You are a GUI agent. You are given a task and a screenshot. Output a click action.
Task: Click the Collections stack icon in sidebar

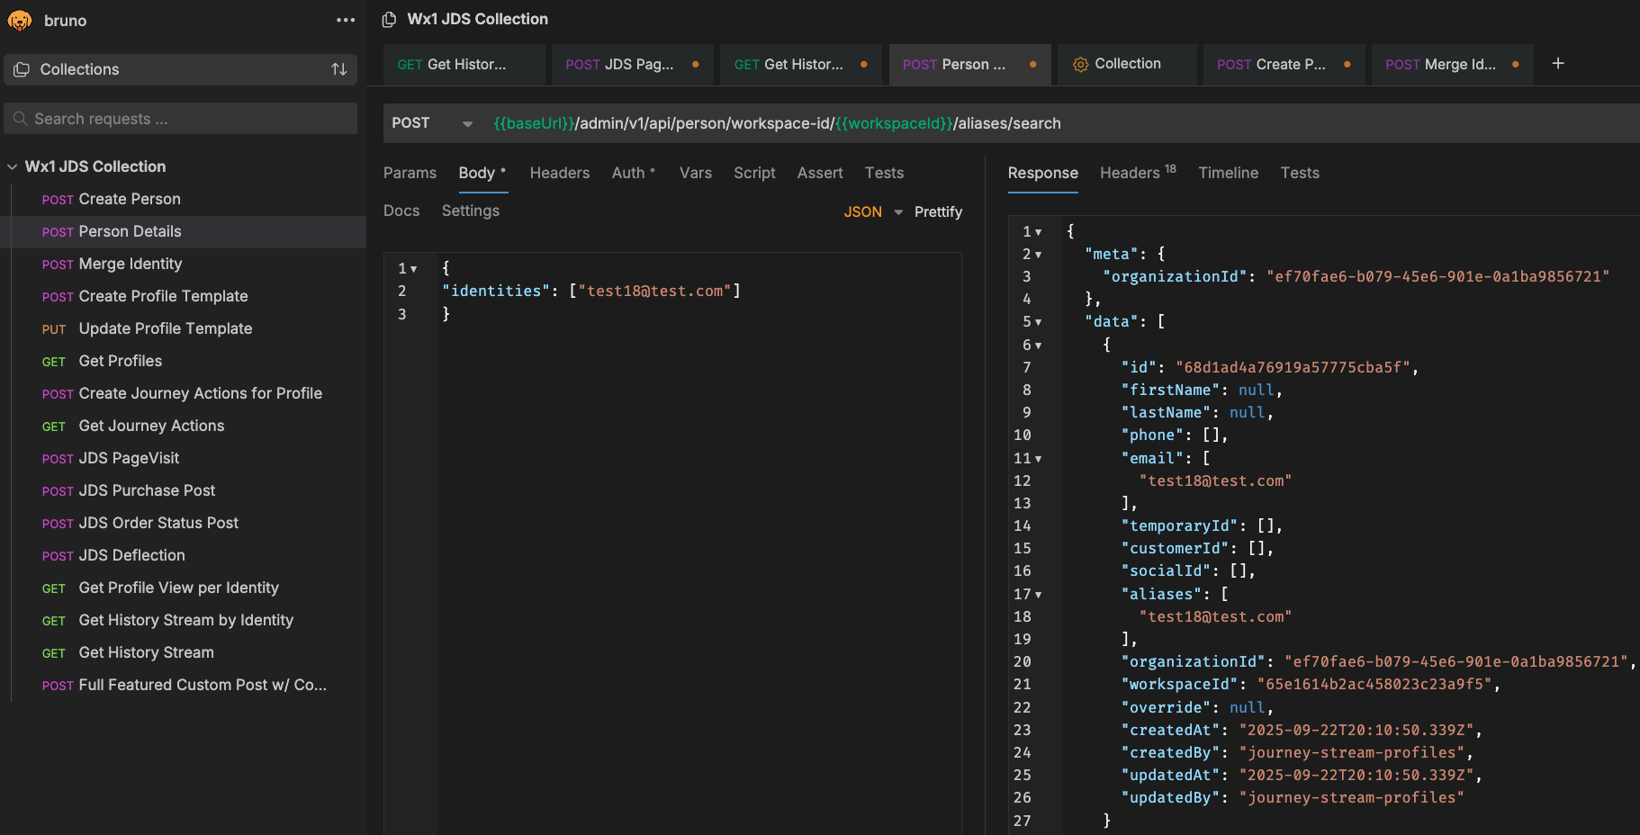(22, 69)
